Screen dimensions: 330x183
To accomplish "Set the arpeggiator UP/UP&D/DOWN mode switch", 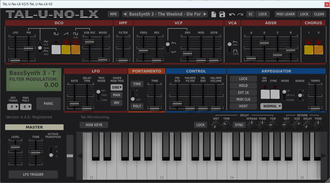I will coord(284,95).
